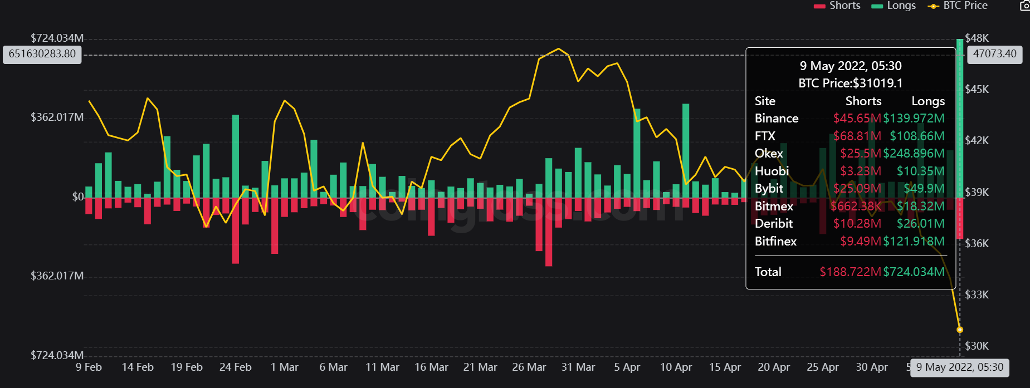Select the Bitfinex row name in the tooltip
The image size is (1030, 388).
point(775,241)
